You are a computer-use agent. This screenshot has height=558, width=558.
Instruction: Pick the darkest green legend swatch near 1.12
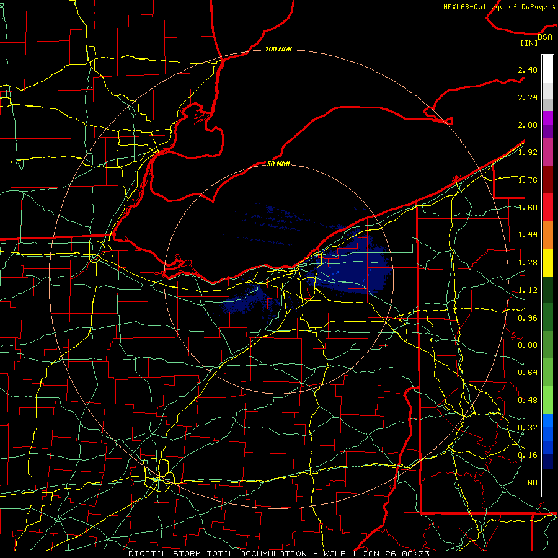(547, 290)
